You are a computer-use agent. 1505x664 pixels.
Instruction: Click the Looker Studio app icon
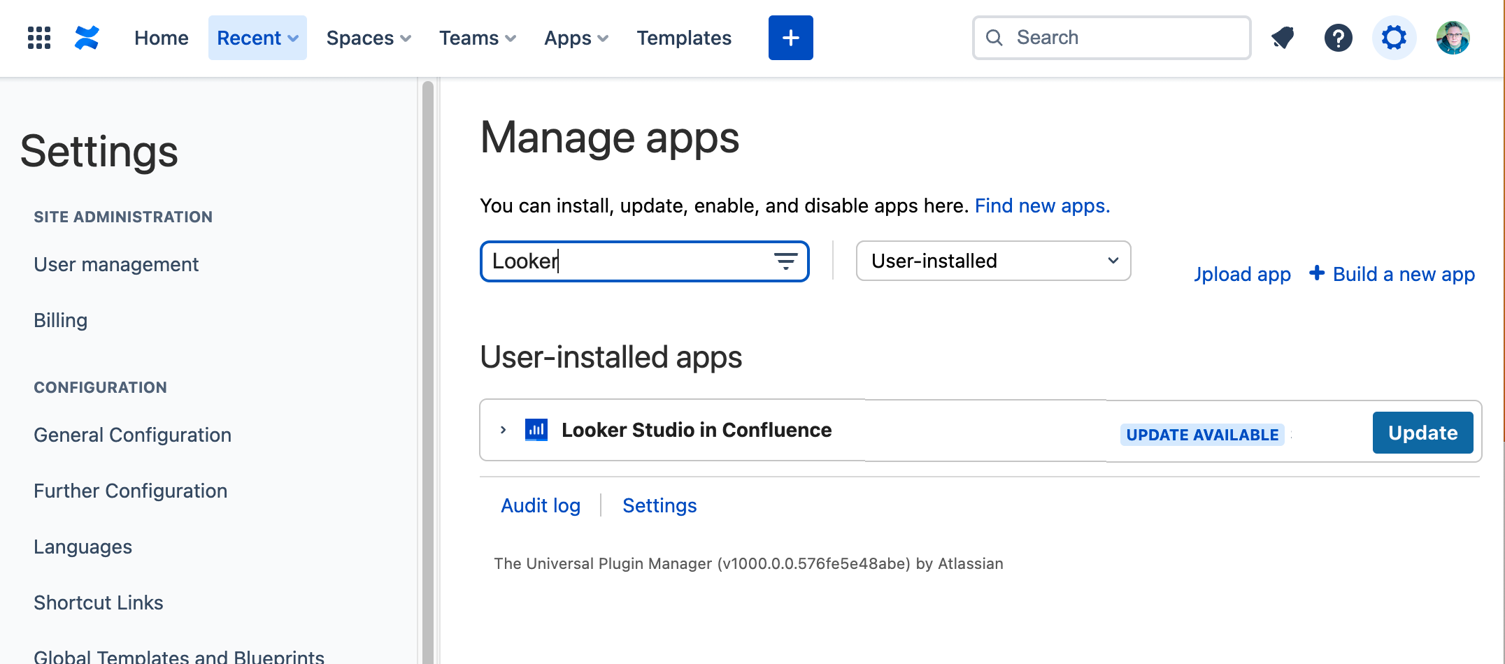pyautogui.click(x=536, y=430)
